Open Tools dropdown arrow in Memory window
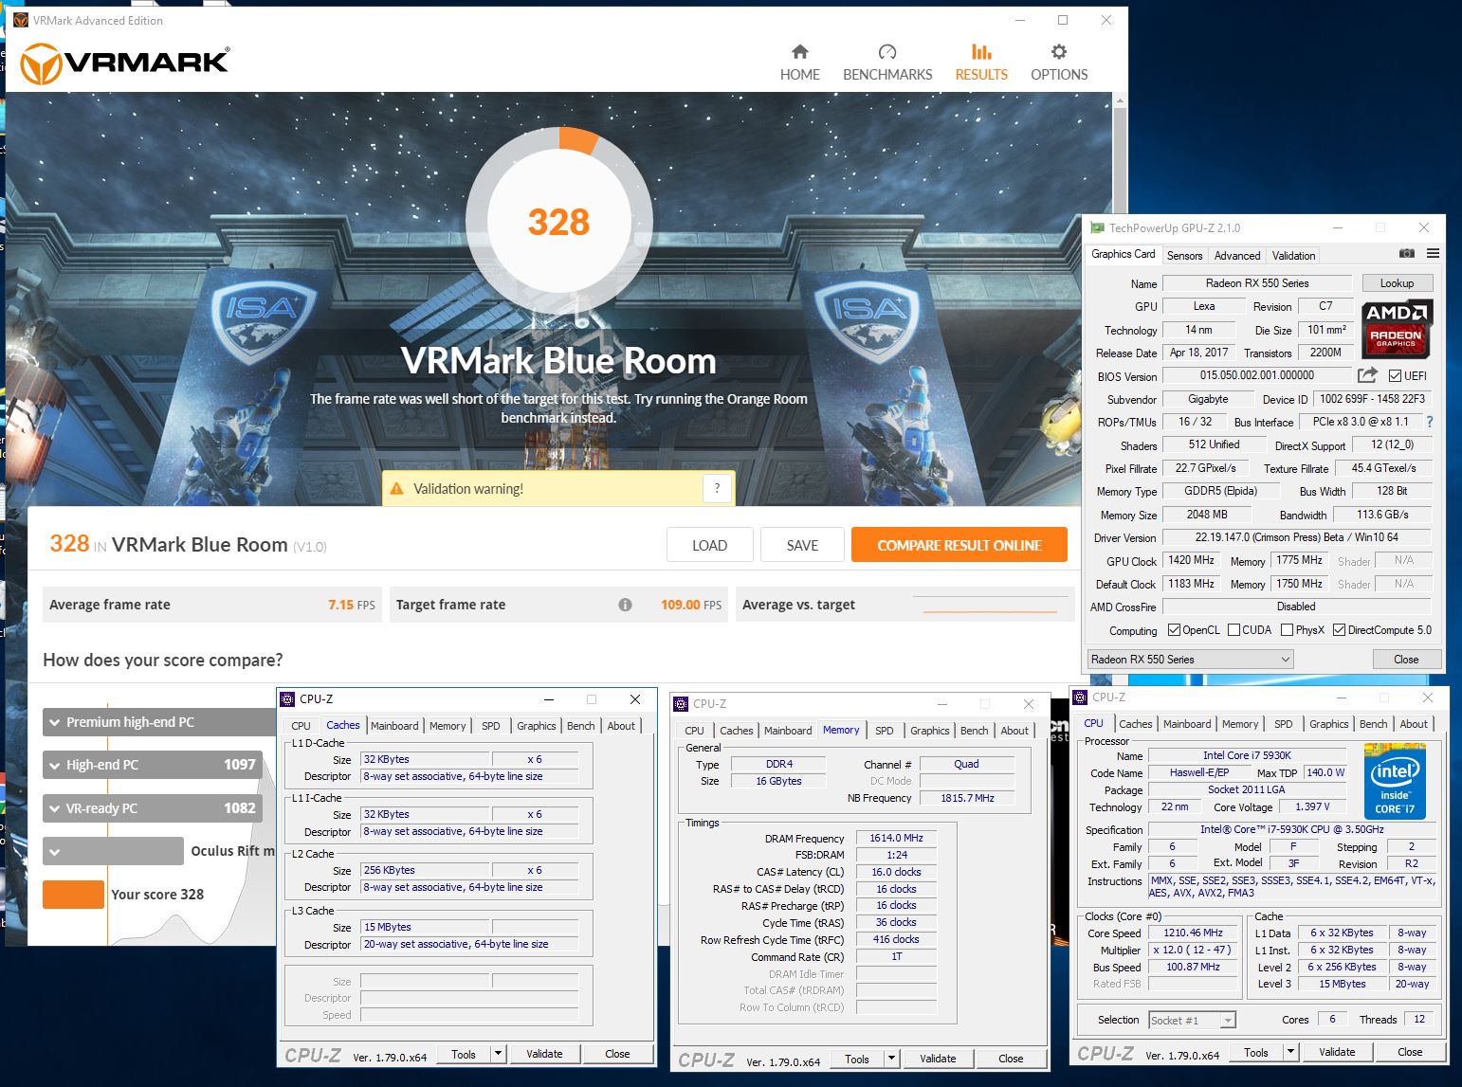Image resolution: width=1462 pixels, height=1087 pixels. [x=891, y=1059]
